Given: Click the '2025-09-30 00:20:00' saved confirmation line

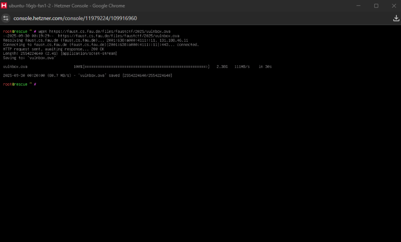Looking at the screenshot, I should point(87,75).
